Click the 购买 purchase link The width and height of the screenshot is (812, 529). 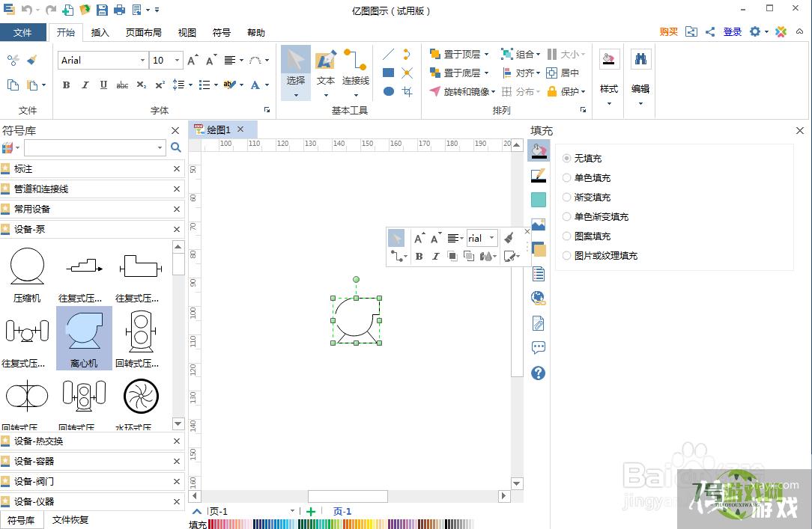click(x=669, y=32)
